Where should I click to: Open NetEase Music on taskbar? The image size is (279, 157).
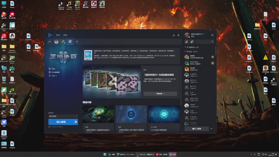161,154
